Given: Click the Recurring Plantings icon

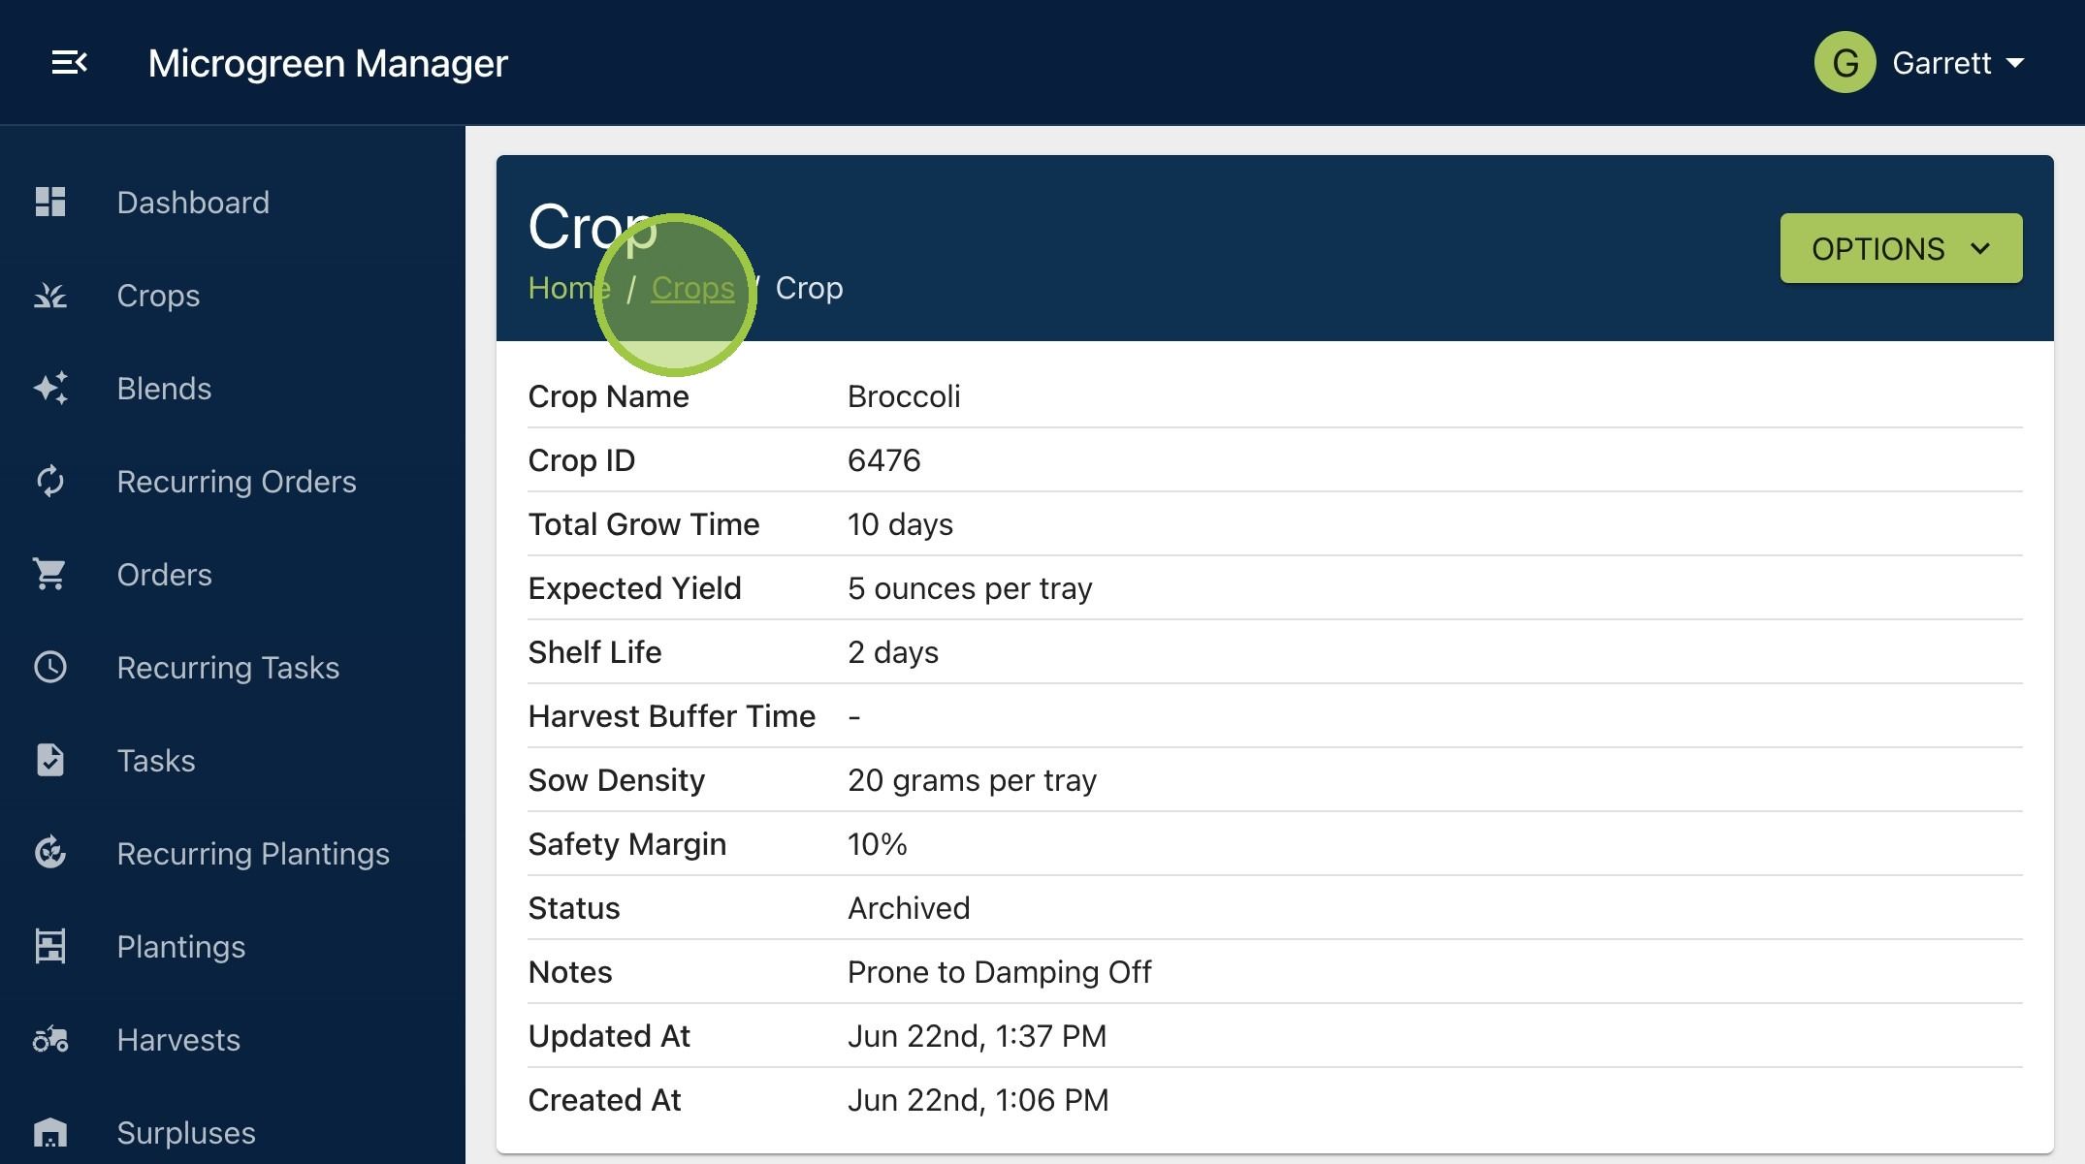Looking at the screenshot, I should [50, 853].
